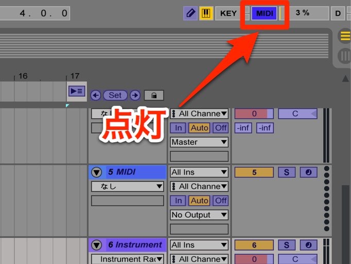The width and height of the screenshot is (351, 264).
Task: Jump to next locator arrow
Action: (x=135, y=96)
